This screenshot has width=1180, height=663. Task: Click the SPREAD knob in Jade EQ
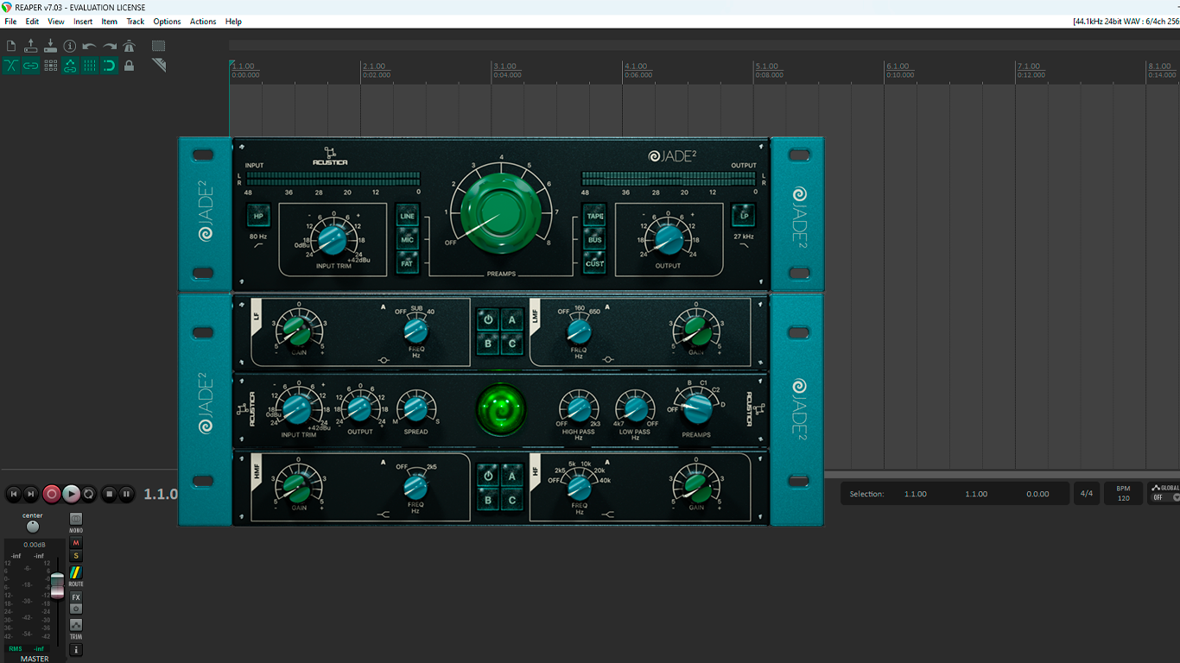tap(416, 408)
